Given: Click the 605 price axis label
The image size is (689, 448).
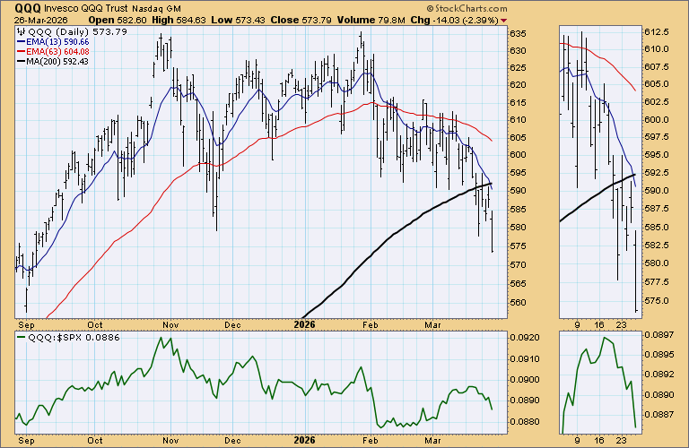Looking at the screenshot, I should (x=518, y=137).
